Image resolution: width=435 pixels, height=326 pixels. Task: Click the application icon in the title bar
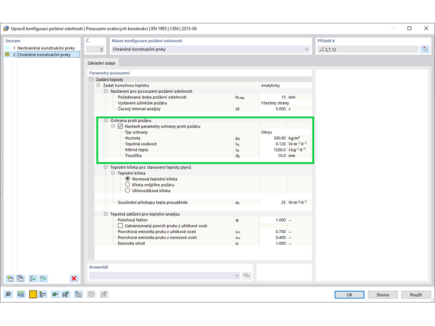pyautogui.click(x=6, y=29)
